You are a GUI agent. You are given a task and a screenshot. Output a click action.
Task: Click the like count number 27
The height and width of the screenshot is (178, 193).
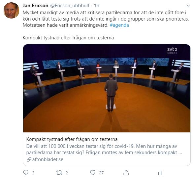click(101, 173)
